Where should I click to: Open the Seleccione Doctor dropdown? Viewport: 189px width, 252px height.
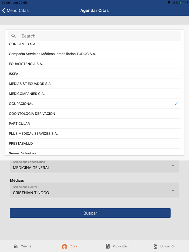[94, 190]
